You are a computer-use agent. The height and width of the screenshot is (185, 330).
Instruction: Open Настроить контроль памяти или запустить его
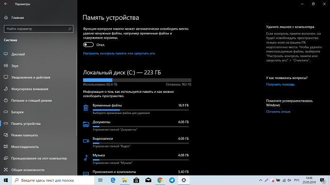click(119, 53)
